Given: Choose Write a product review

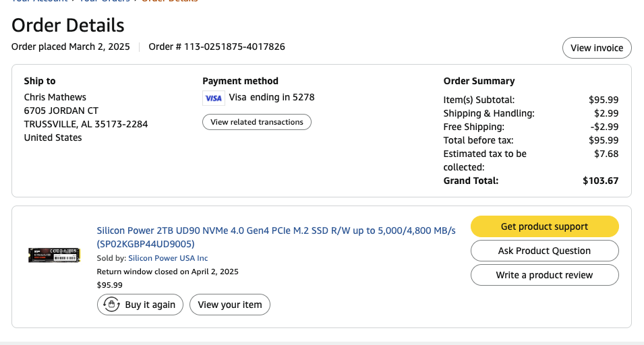Looking at the screenshot, I should [x=544, y=275].
